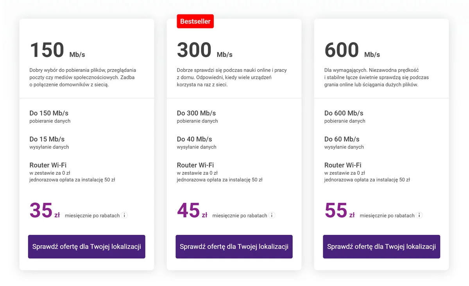The image size is (469, 286).
Task: Click Router Wi-Fi text in the first card
Action: pyautogui.click(x=48, y=165)
